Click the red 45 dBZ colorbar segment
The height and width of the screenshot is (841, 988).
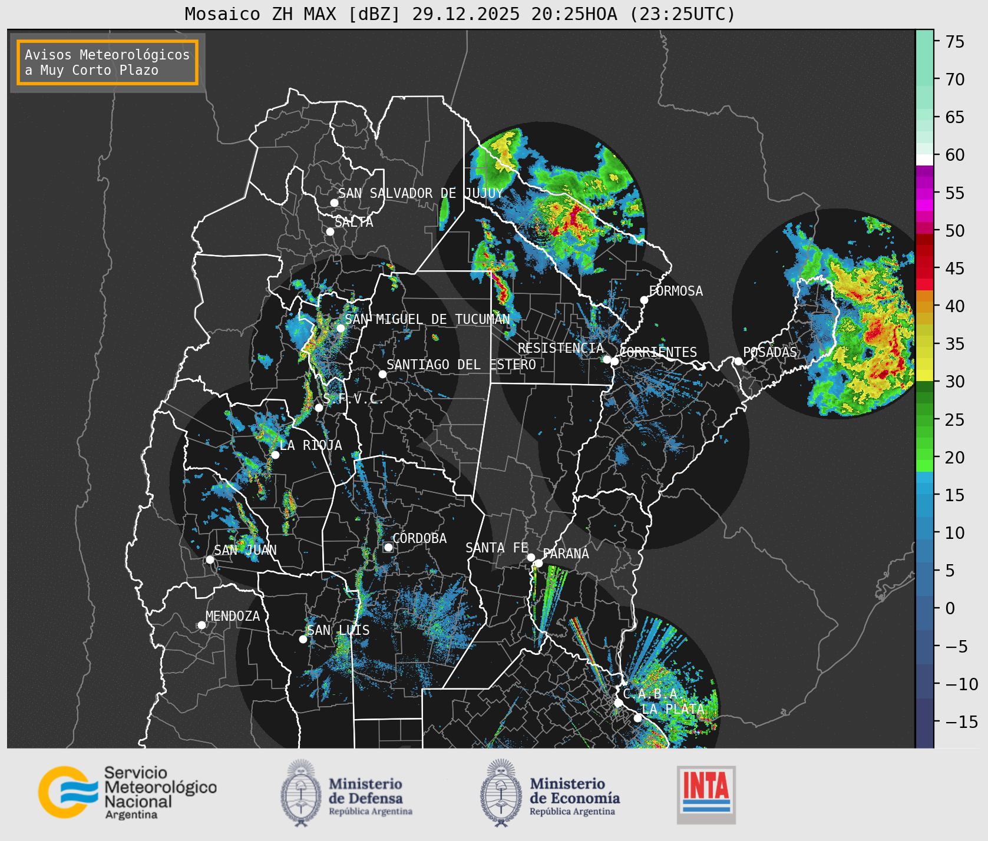tap(924, 273)
